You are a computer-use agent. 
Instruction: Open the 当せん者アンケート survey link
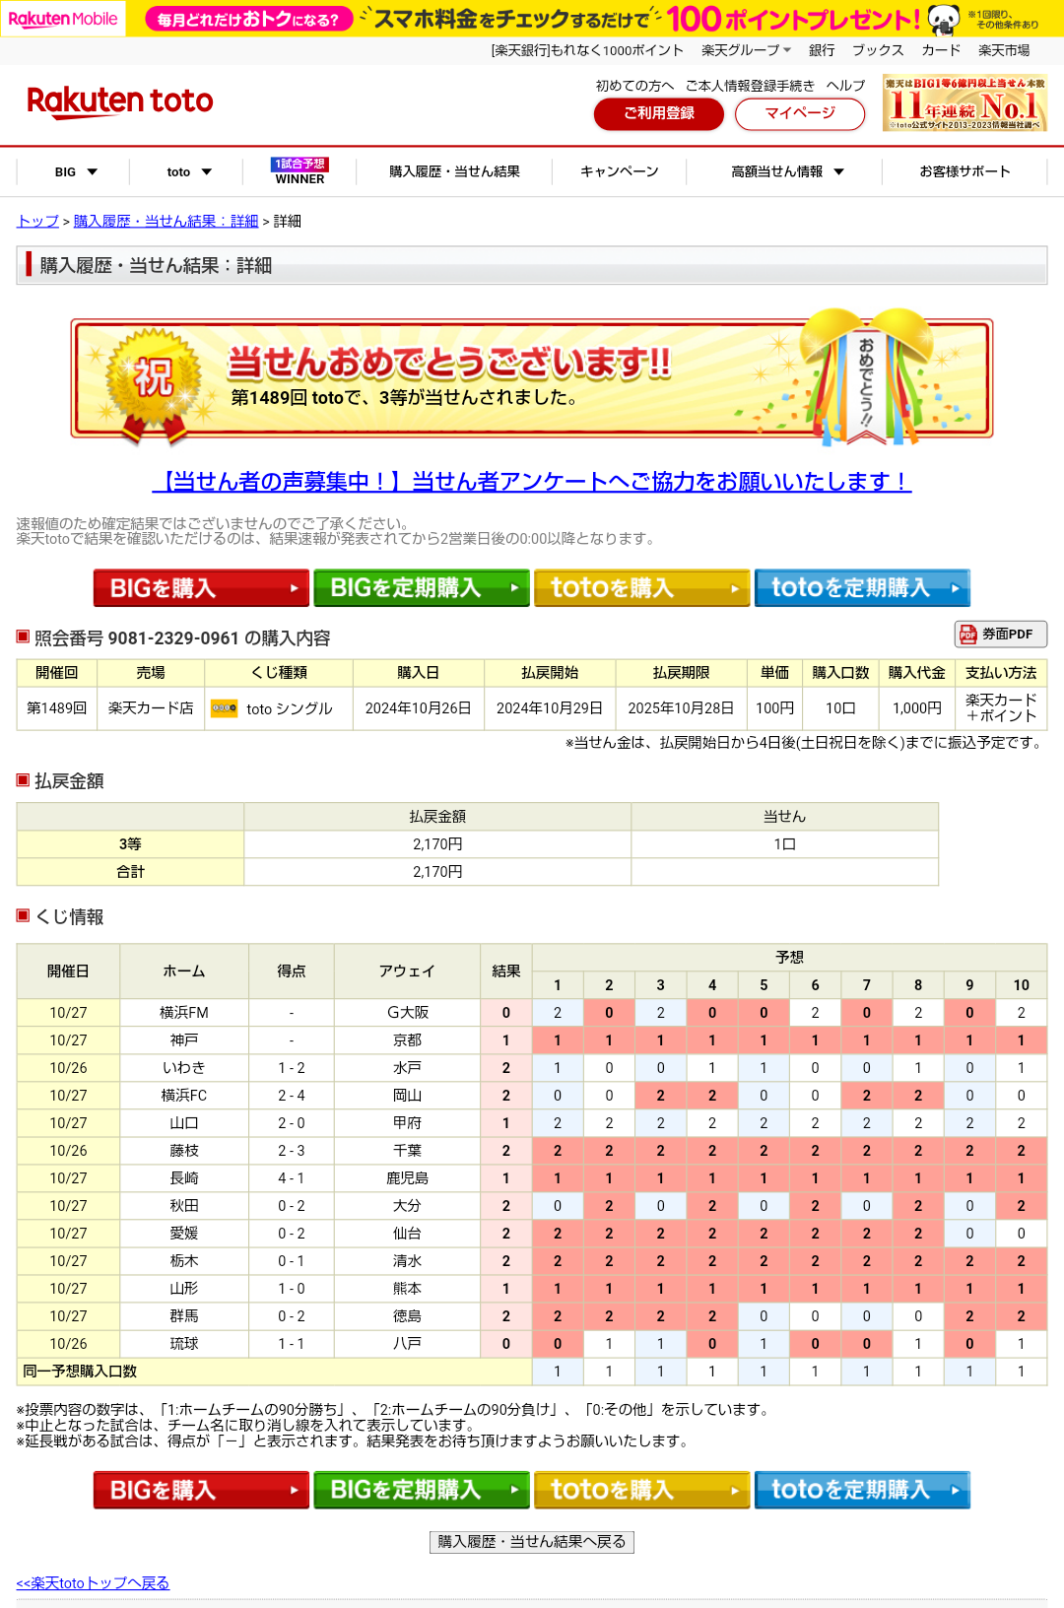pos(532,482)
